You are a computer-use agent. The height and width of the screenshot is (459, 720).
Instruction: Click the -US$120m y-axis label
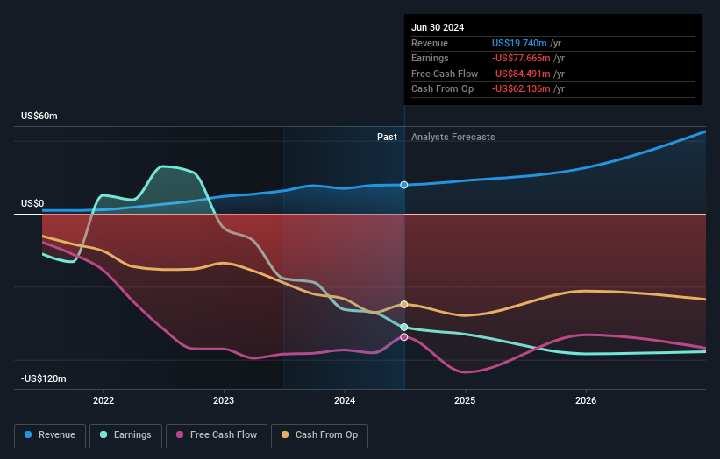[44, 378]
